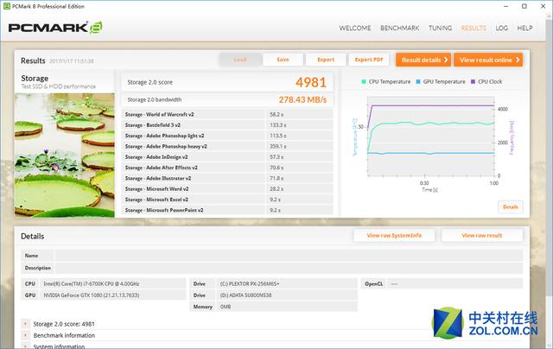Screen dimensions: 553x349
Task: Go to the TUNING tab
Action: [x=440, y=29]
